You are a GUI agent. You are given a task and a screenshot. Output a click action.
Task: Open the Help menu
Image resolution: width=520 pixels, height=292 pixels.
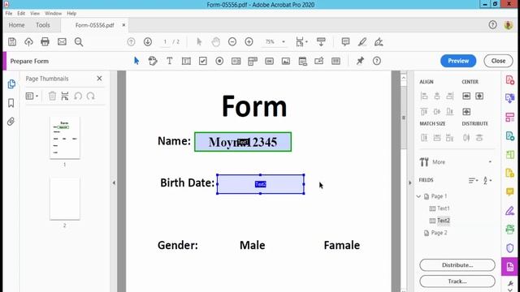(71, 13)
